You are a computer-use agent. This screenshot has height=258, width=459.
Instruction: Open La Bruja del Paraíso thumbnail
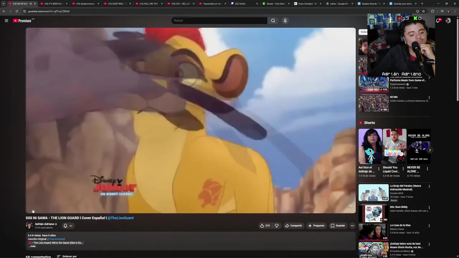click(x=373, y=193)
